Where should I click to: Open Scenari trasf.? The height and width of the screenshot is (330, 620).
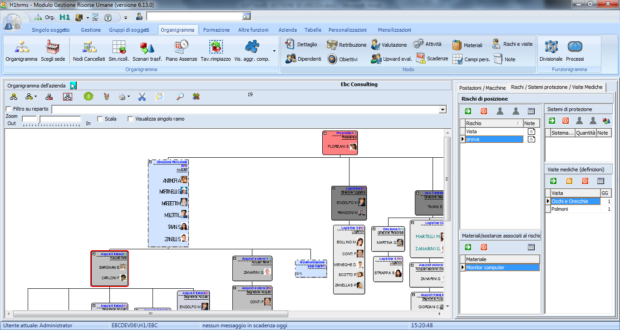tap(147, 50)
